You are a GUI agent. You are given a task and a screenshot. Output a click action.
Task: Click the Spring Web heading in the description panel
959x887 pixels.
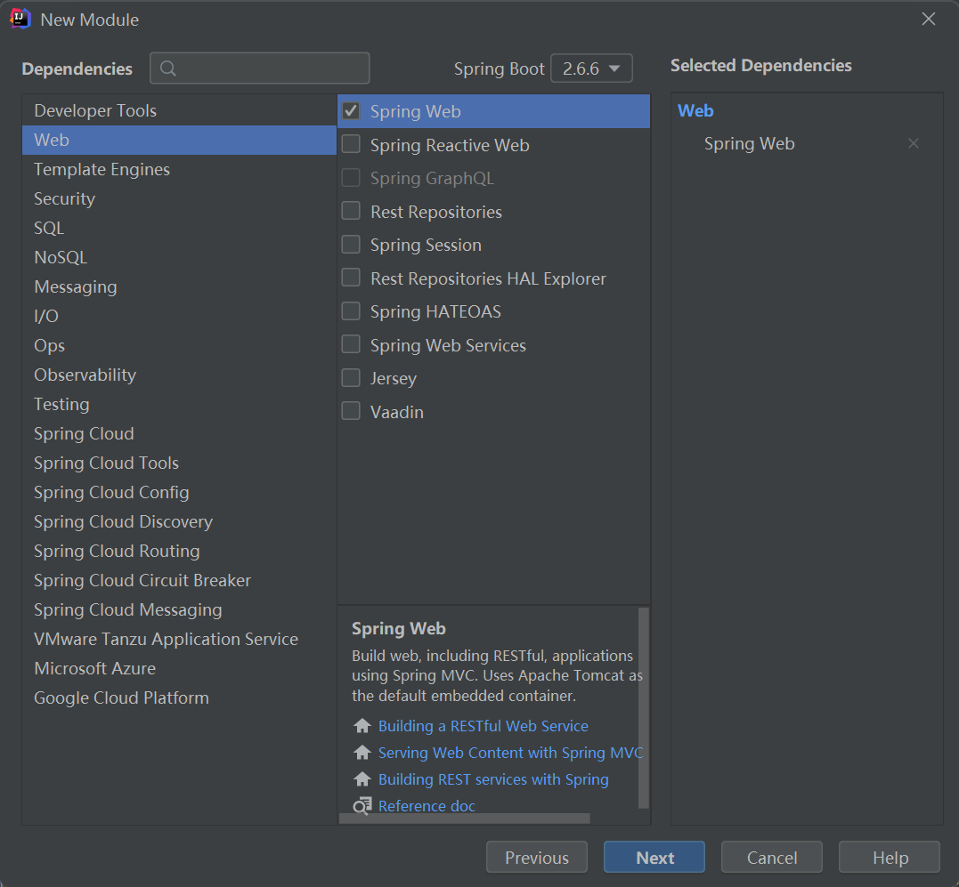point(399,629)
